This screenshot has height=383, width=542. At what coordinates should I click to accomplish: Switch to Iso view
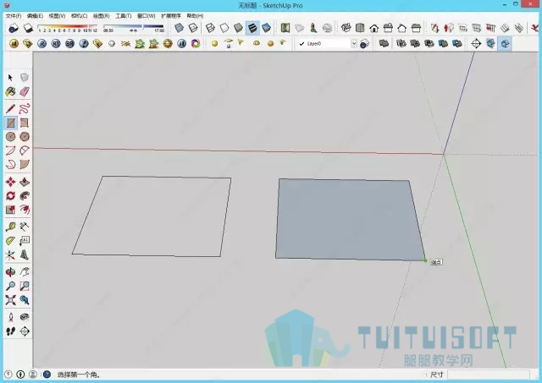(x=346, y=28)
